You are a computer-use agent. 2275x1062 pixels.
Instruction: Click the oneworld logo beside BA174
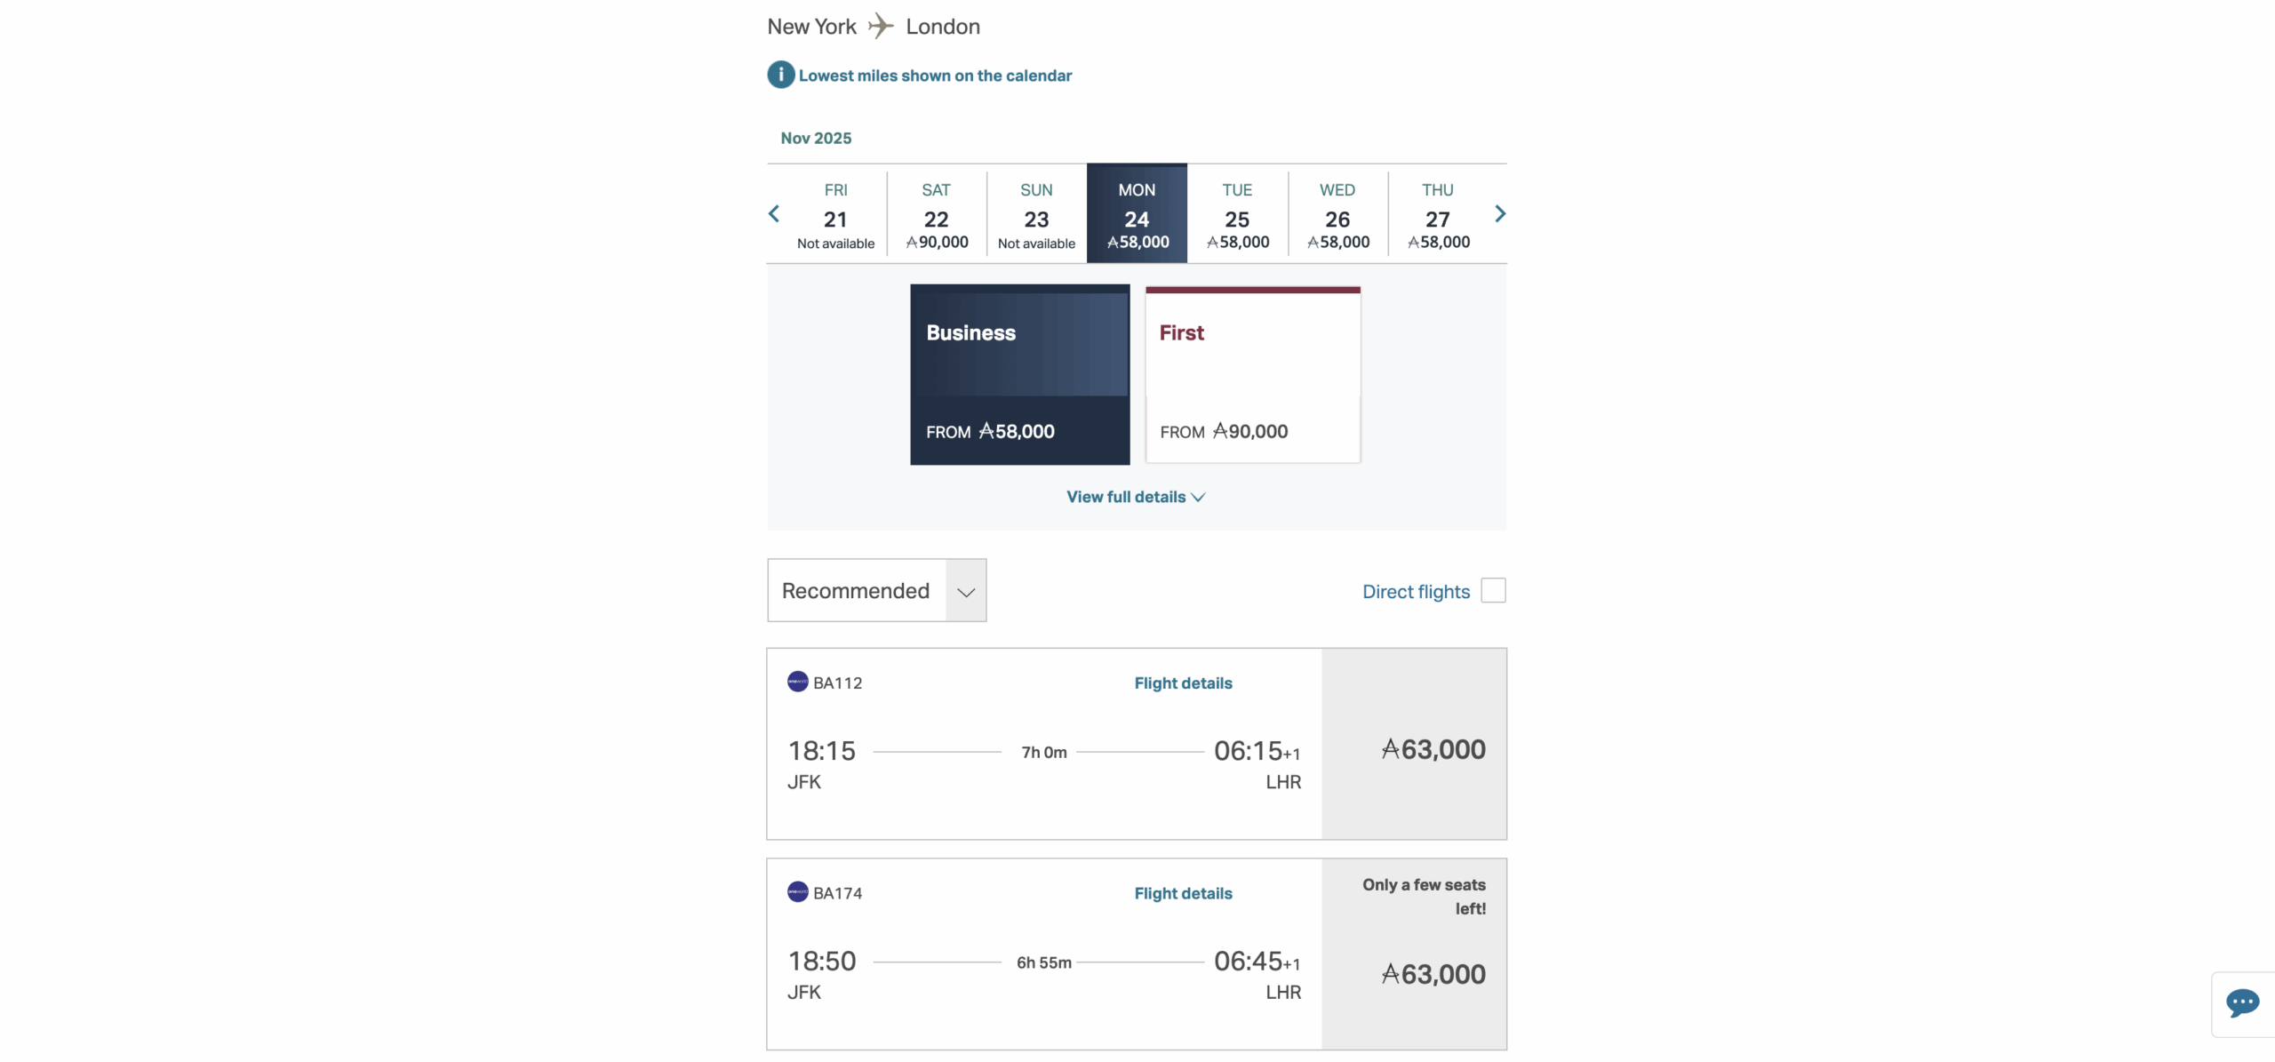tap(797, 892)
